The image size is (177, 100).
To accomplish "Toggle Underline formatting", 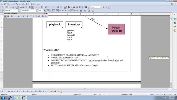I will 53,11.
